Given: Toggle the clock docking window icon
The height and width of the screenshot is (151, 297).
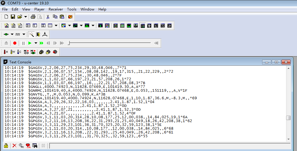Looking at the screenshot, I should coord(163,25).
